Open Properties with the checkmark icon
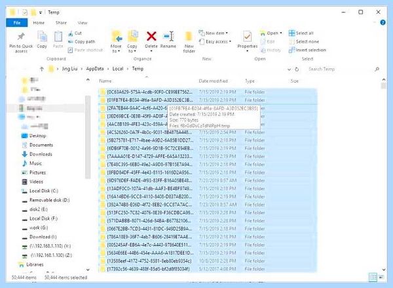The image size is (393, 288). [x=247, y=37]
